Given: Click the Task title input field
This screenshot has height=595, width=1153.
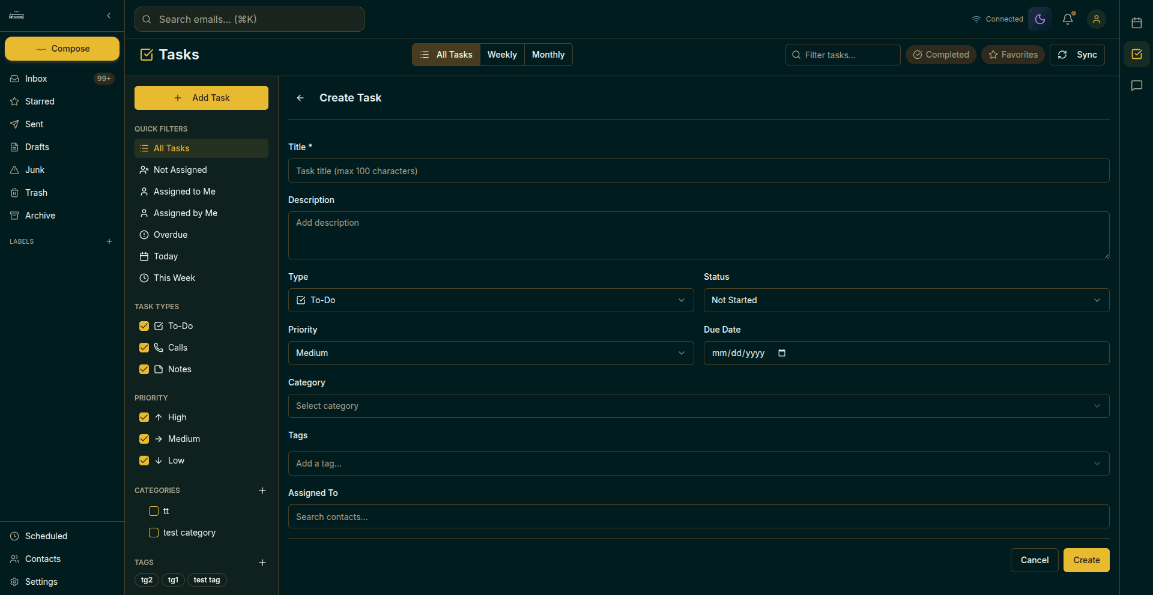Looking at the screenshot, I should tap(698, 171).
